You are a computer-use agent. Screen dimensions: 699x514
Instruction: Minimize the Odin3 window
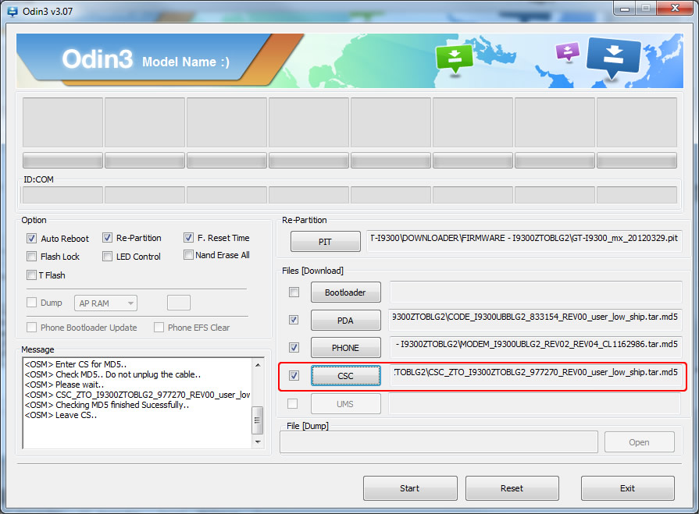(x=625, y=9)
